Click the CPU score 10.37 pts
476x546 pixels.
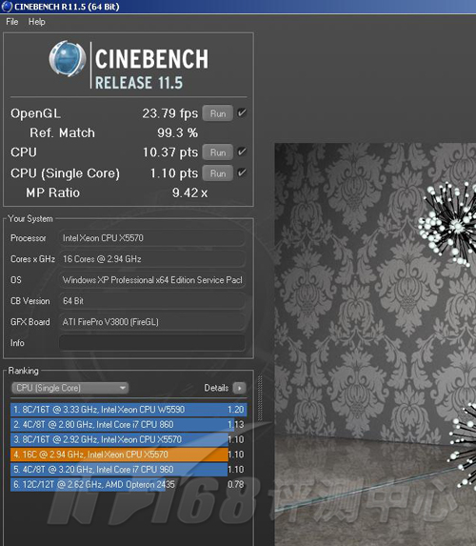point(170,152)
